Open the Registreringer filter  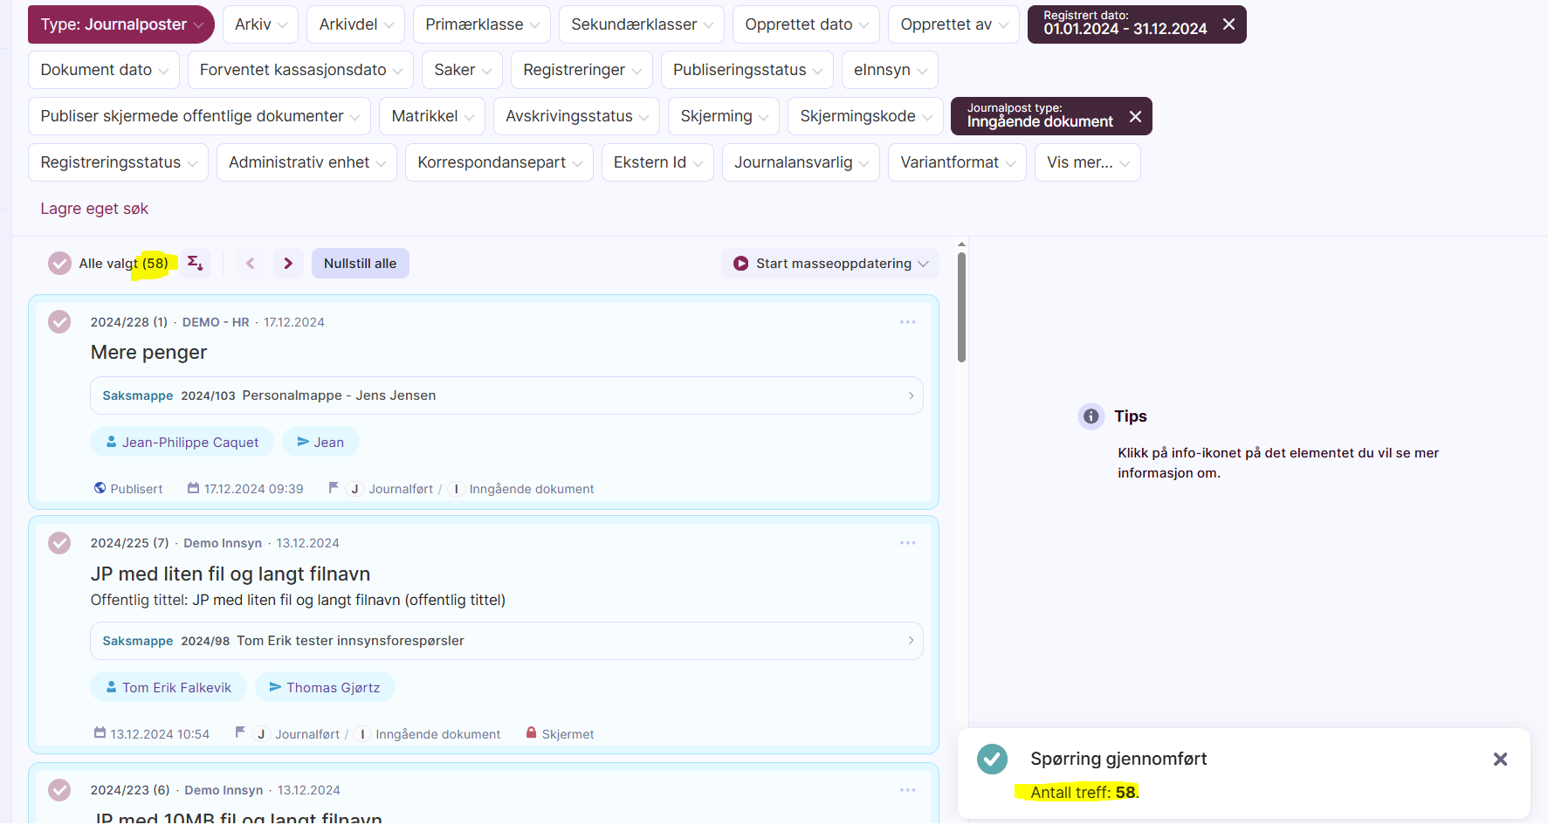(x=581, y=70)
